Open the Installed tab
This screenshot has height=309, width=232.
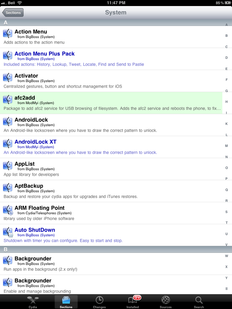click(133, 302)
